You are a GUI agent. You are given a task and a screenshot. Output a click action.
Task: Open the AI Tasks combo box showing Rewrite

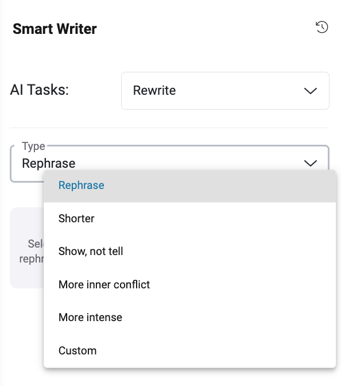tap(225, 91)
